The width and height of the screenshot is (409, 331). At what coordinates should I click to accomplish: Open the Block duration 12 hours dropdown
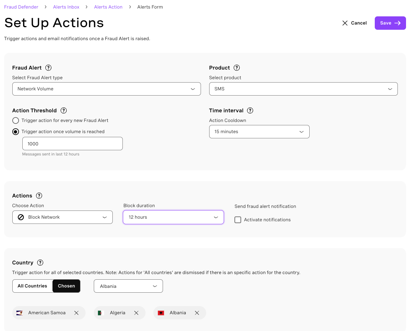(x=173, y=217)
